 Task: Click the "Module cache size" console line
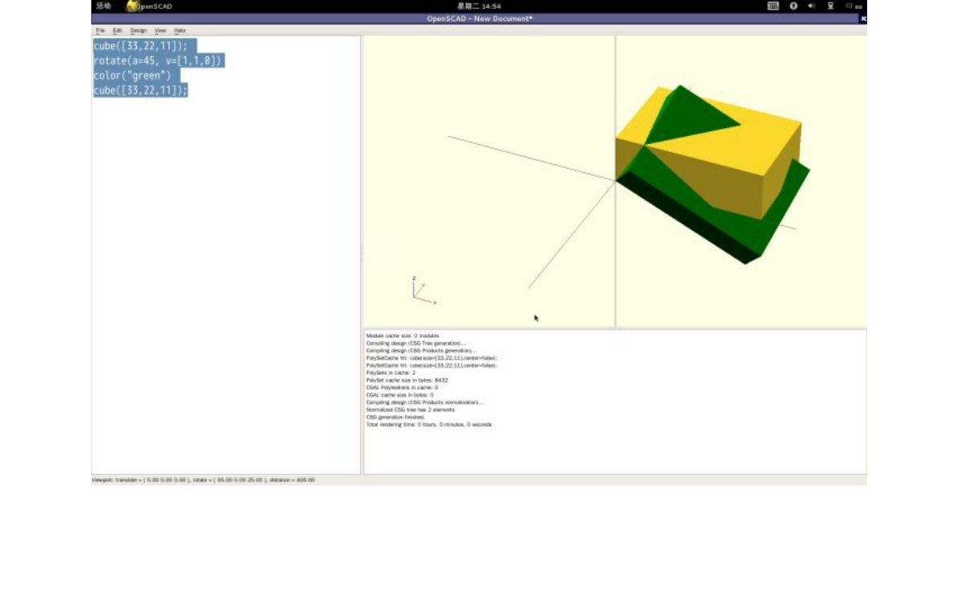point(403,336)
